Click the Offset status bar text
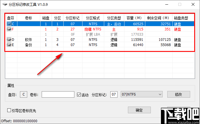This screenshot has width=200, height=124. click(x=19, y=121)
